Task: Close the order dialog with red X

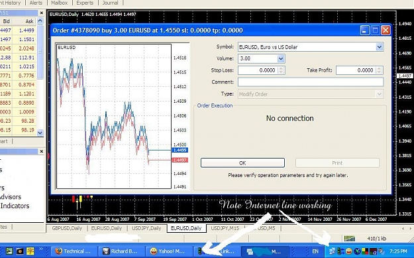Action: pyautogui.click(x=386, y=31)
